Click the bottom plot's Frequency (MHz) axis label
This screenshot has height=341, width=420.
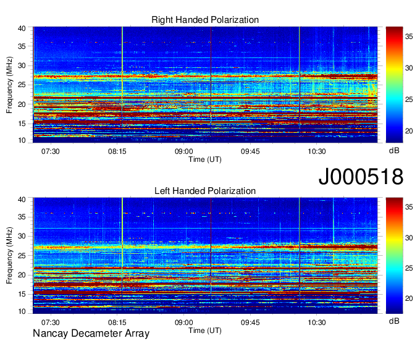(x=9, y=256)
